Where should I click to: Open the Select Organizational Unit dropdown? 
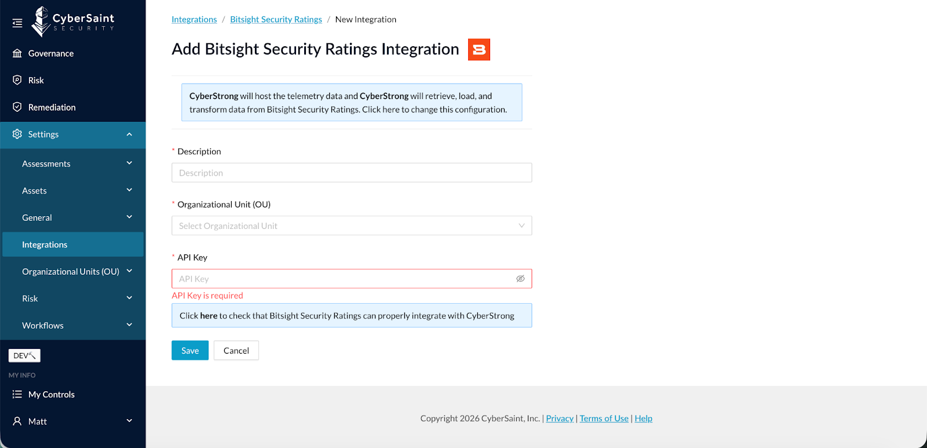pos(351,225)
